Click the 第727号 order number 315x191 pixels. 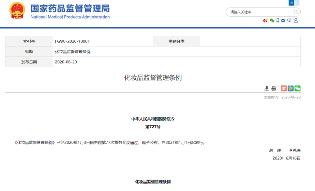coord(153,127)
